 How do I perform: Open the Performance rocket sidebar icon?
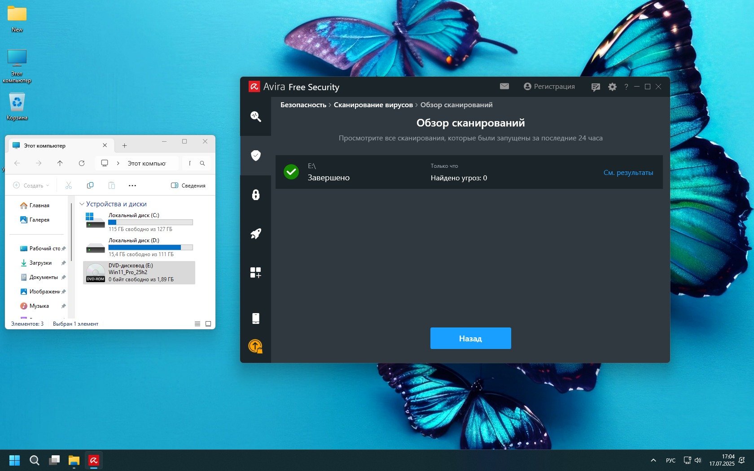click(x=255, y=234)
